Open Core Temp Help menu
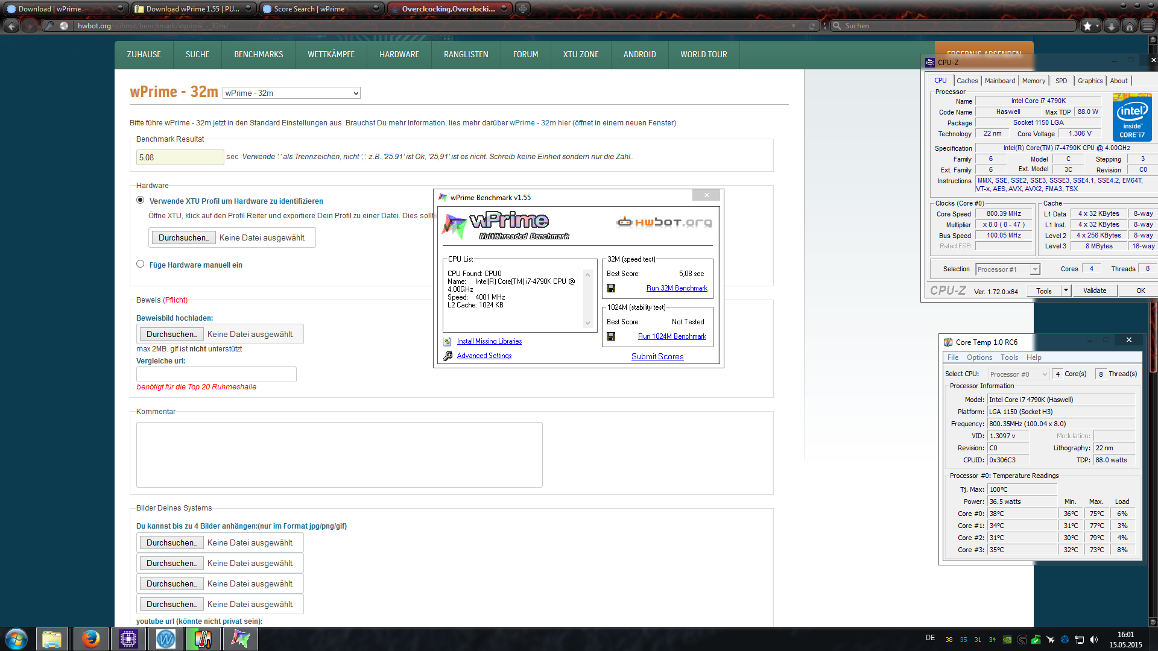This screenshot has height=651, width=1158. [x=1034, y=357]
